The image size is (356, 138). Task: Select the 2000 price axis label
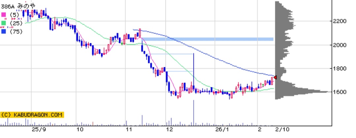[339, 45]
